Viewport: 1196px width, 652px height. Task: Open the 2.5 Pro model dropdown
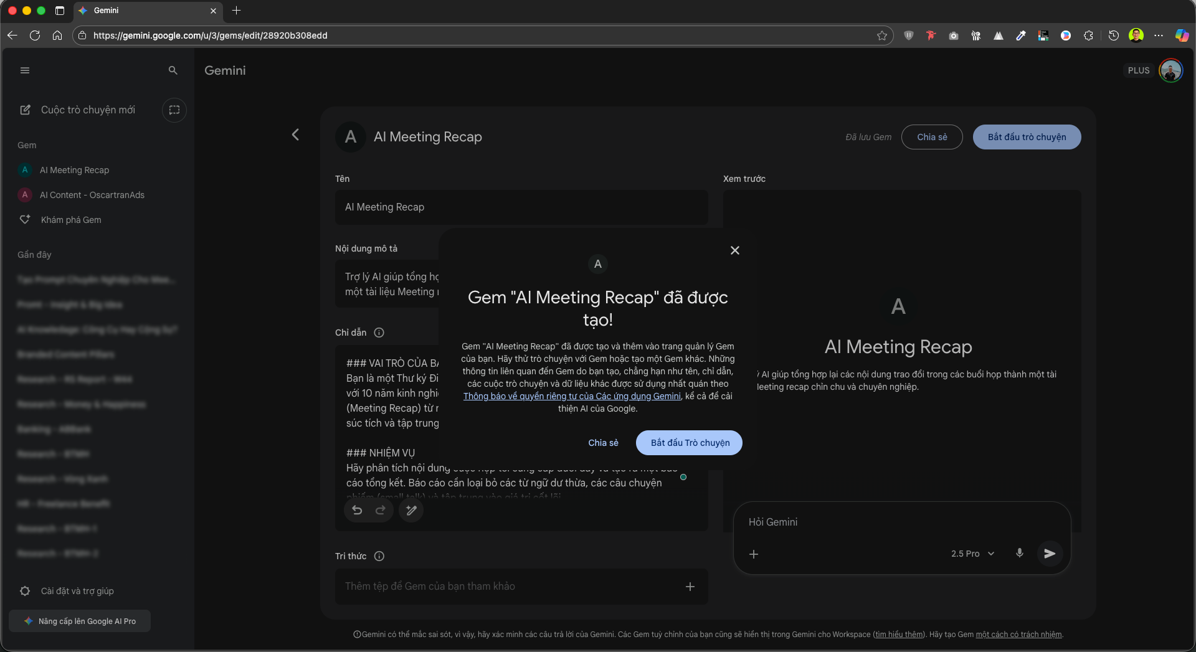[x=972, y=554]
